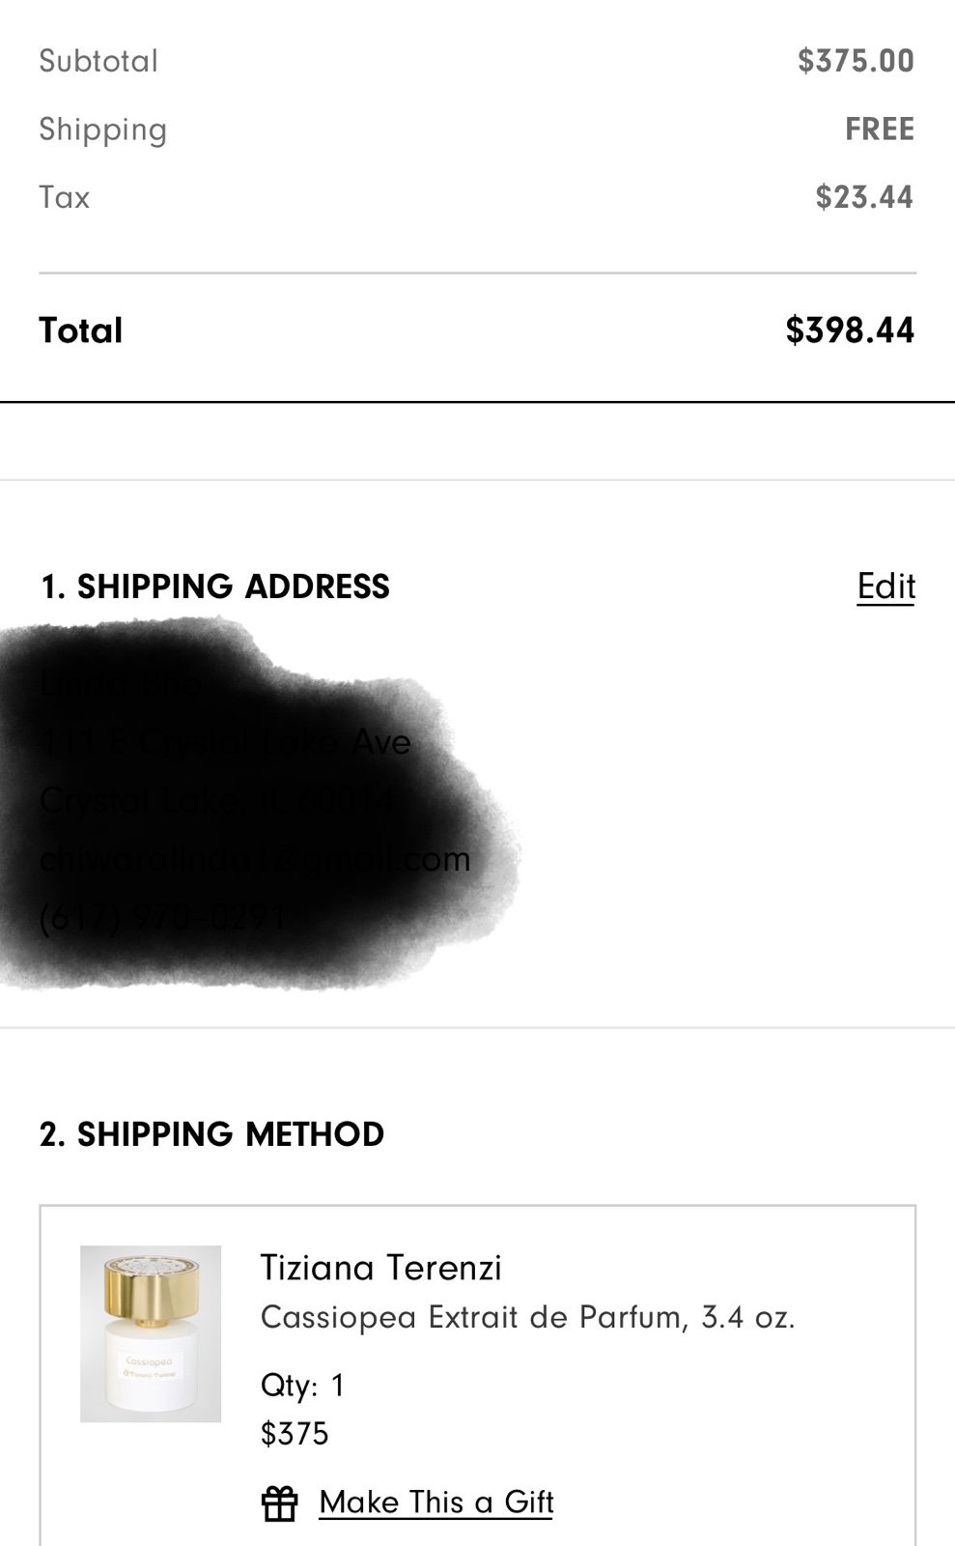The height and width of the screenshot is (1546, 955).
Task: Click the FREE shipping value
Action: [x=879, y=129]
